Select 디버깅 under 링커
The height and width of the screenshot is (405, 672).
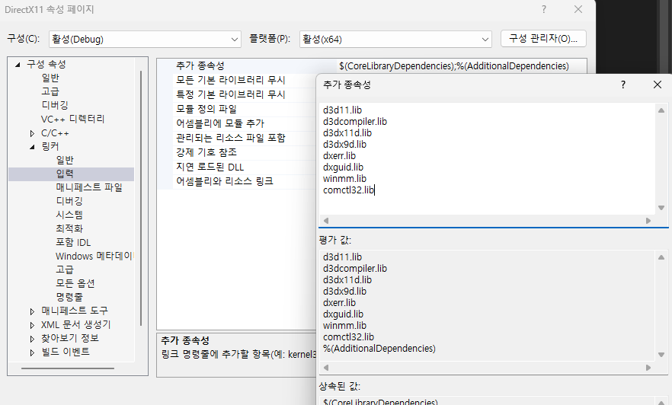69,201
